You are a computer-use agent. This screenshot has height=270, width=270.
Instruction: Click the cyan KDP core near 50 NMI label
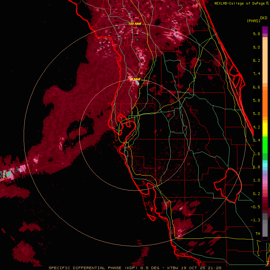tap(137, 83)
